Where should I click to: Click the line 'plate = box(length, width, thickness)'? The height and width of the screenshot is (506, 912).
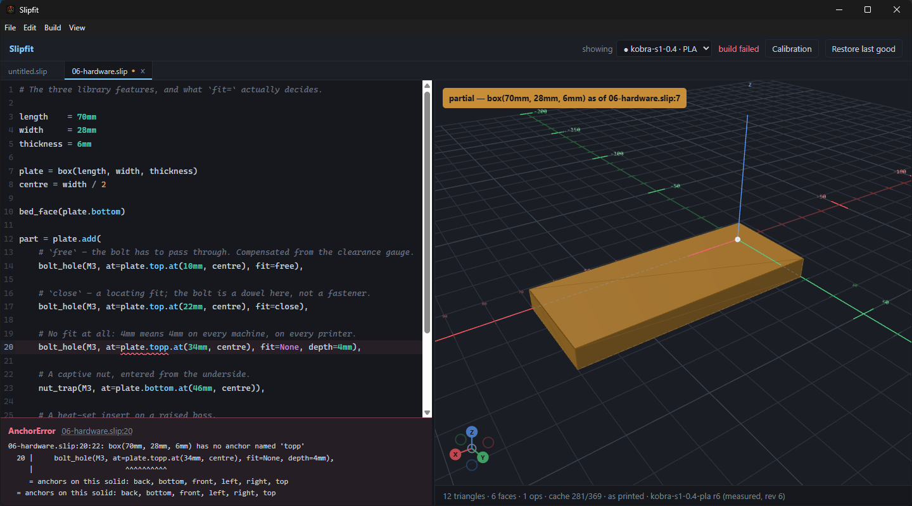pyautogui.click(x=108, y=171)
